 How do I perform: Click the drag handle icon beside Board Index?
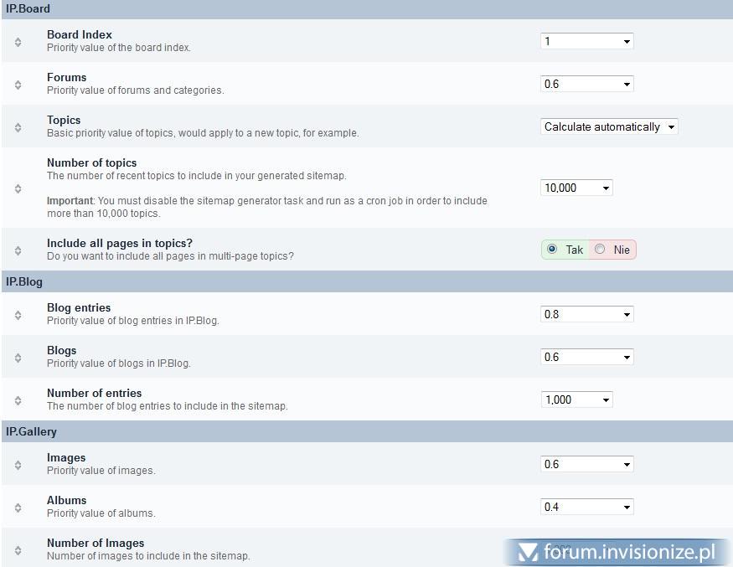pos(18,41)
